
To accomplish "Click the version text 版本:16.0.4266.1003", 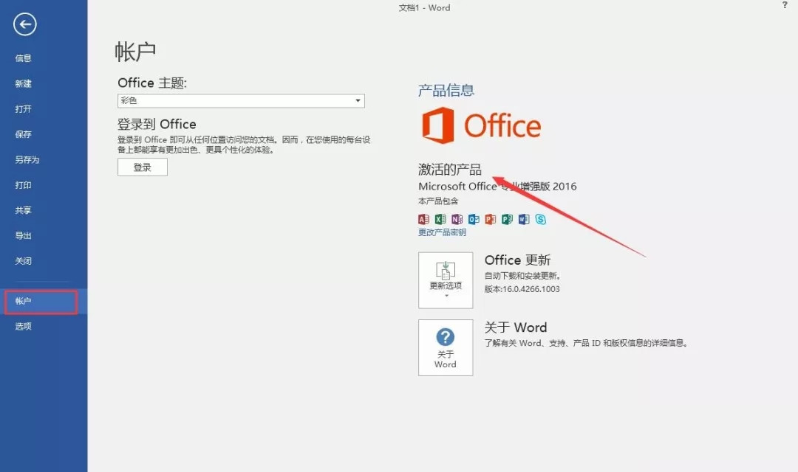I will point(522,289).
